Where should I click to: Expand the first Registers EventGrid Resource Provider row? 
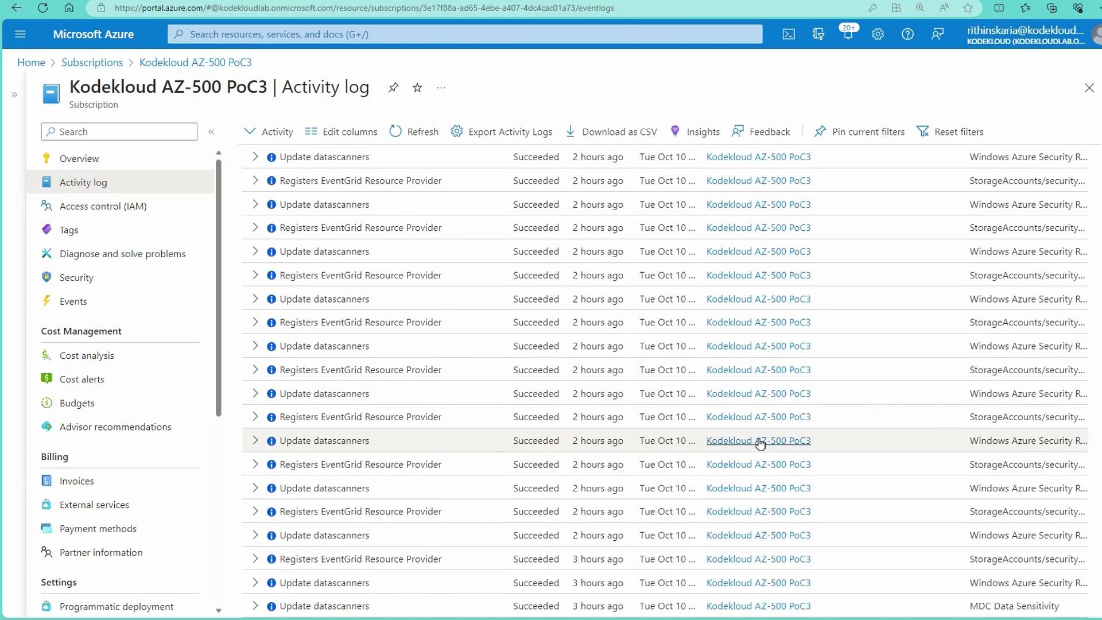coord(255,180)
